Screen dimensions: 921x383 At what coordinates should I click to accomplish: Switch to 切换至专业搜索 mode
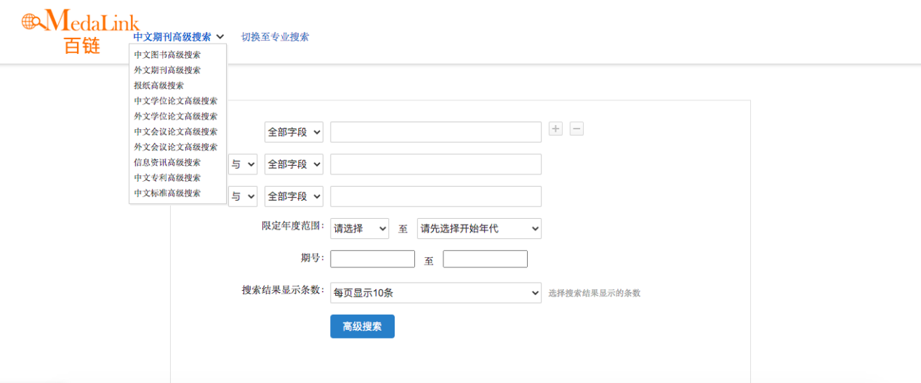[x=275, y=37]
